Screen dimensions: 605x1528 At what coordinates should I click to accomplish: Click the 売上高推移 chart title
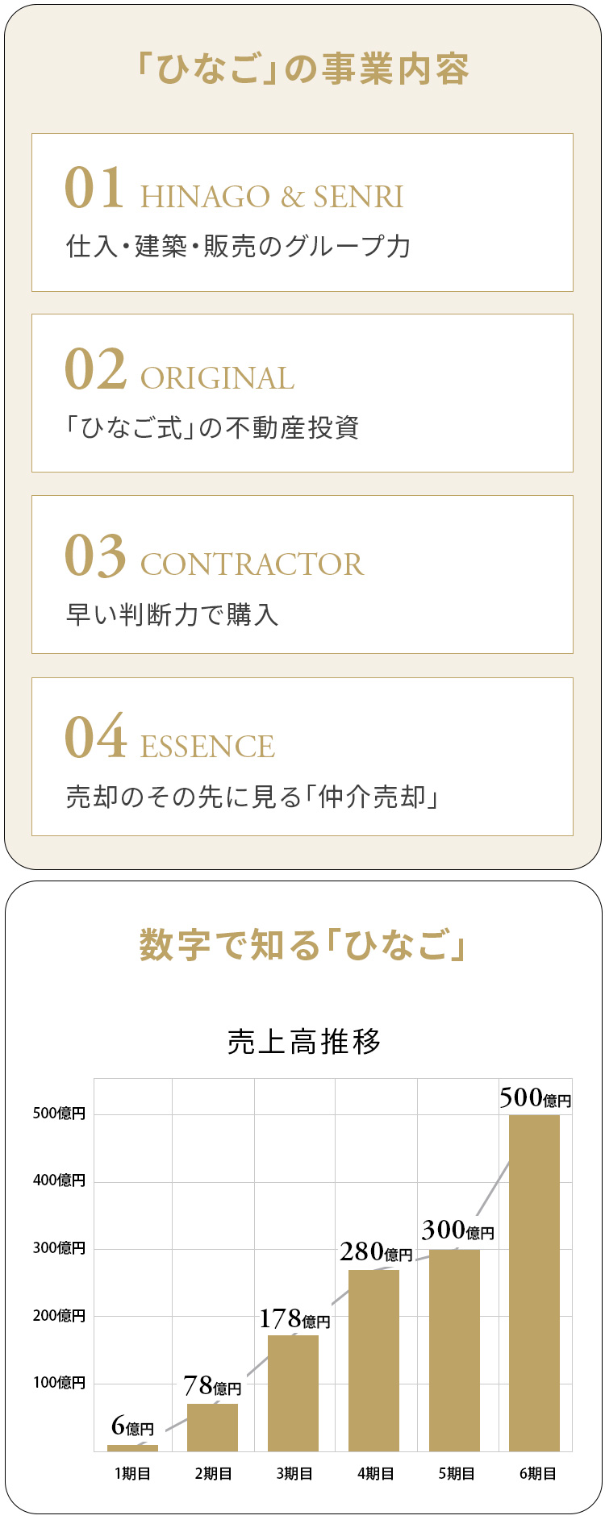303,1042
